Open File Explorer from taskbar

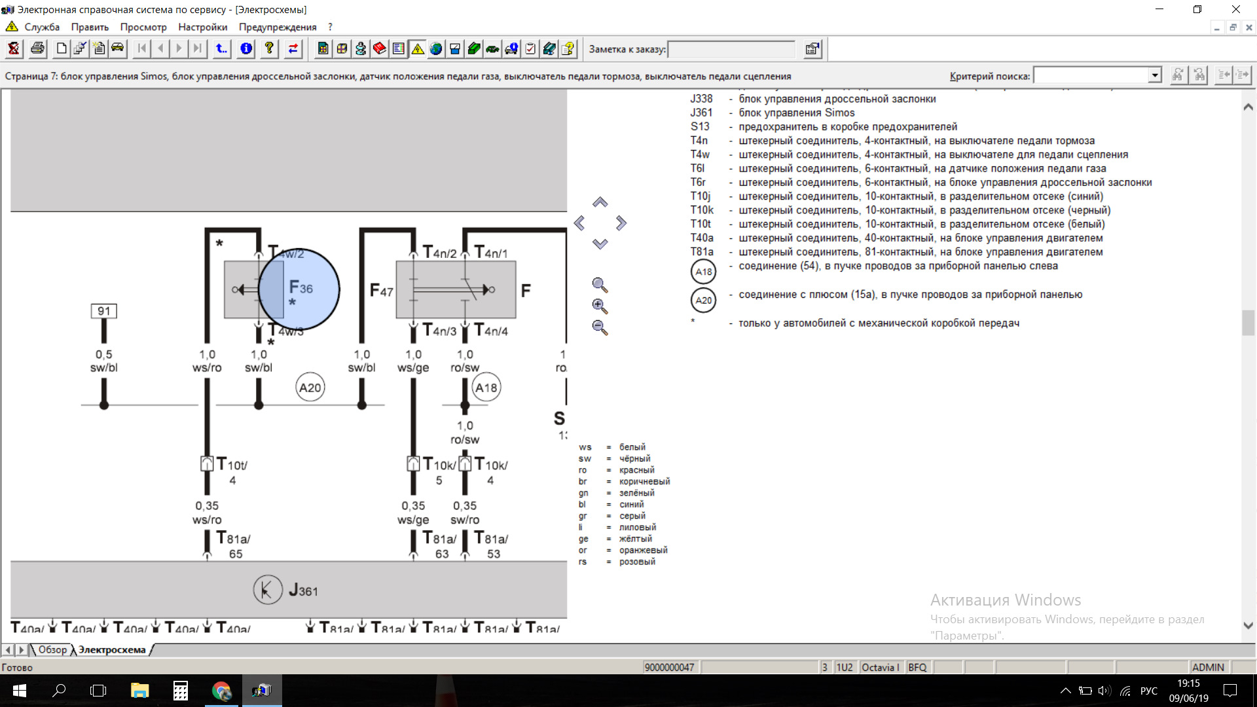140,691
